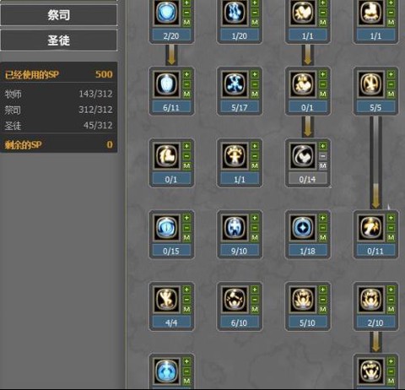The width and height of the screenshot is (405, 390).
Task: Add a point to the 1/18 skill
Action: [323, 218]
